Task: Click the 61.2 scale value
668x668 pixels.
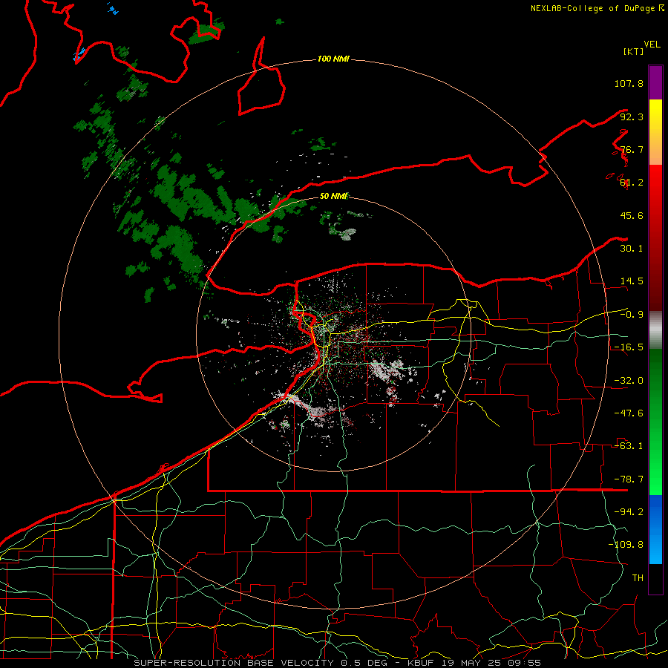Action: [632, 183]
